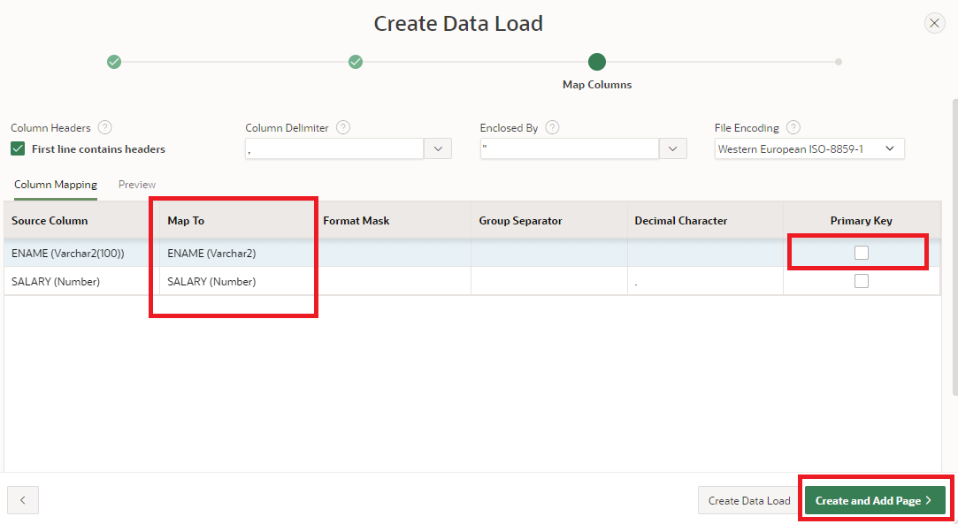The height and width of the screenshot is (524, 958).
Task: Click the Column Delimiter text field
Action: click(334, 148)
